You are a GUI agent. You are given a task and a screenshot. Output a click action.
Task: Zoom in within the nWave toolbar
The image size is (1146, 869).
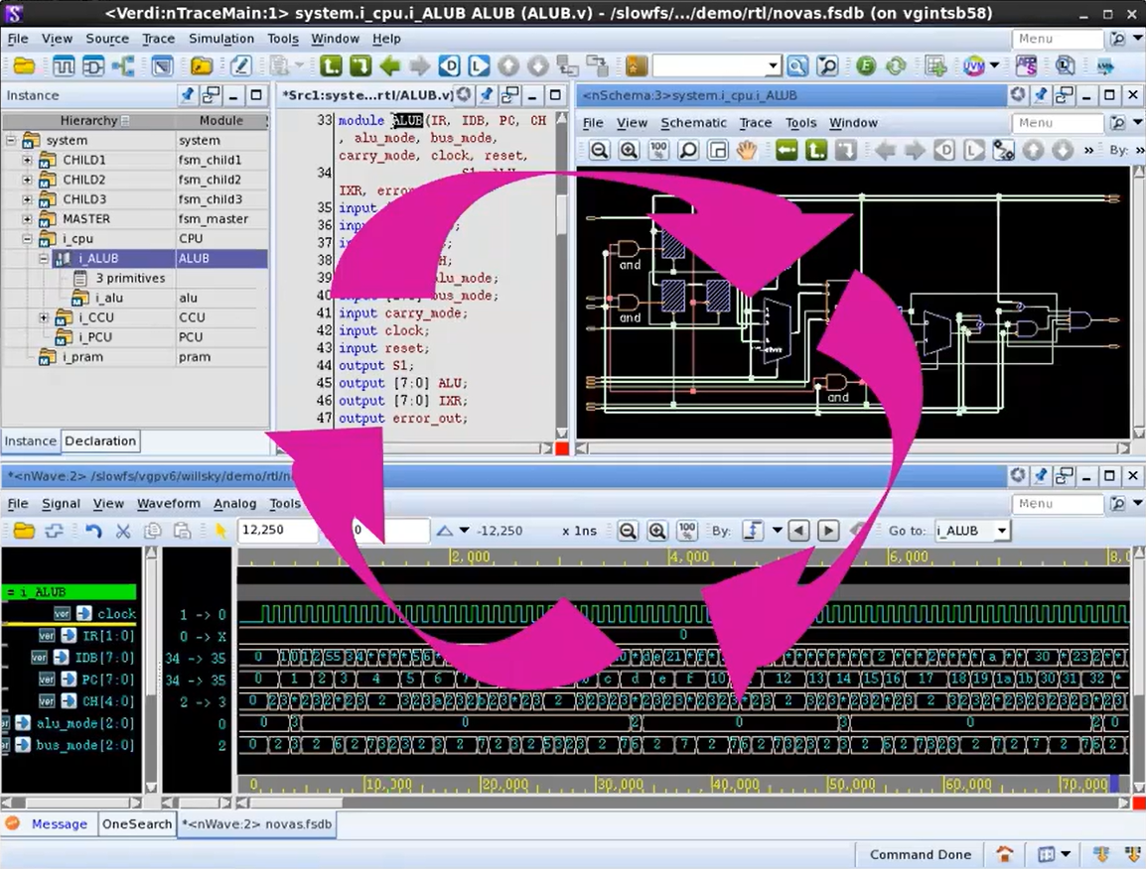pyautogui.click(x=657, y=531)
